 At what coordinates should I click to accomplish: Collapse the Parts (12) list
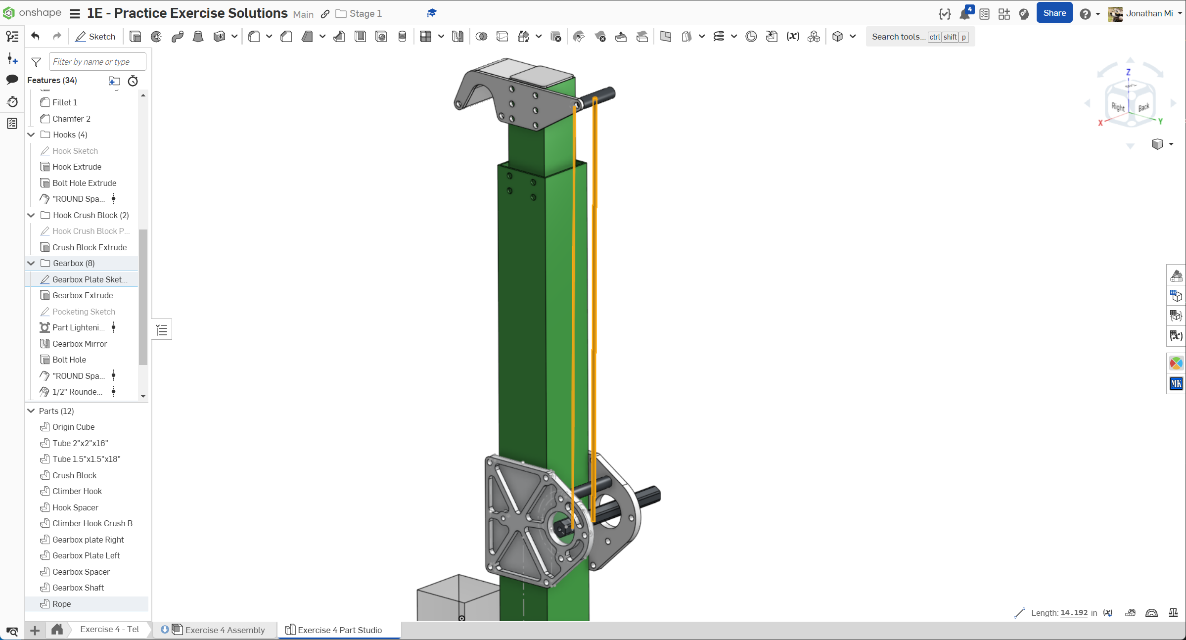(31, 411)
